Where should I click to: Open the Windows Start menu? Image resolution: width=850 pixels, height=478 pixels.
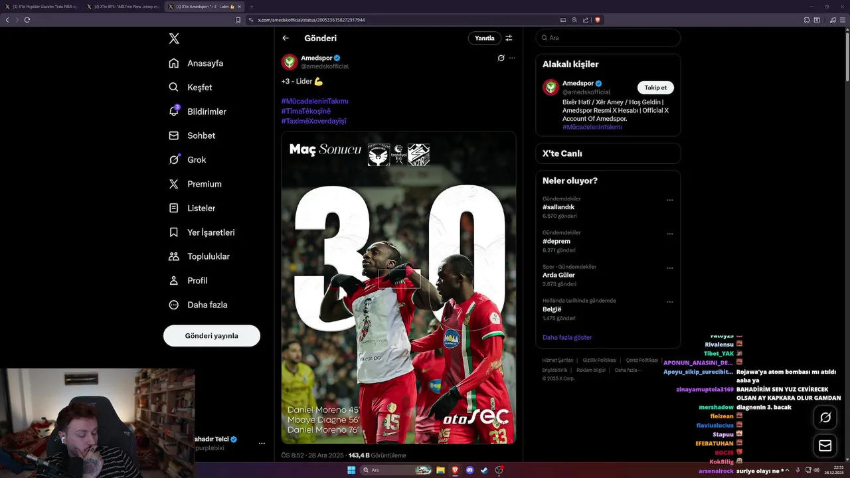click(x=351, y=470)
